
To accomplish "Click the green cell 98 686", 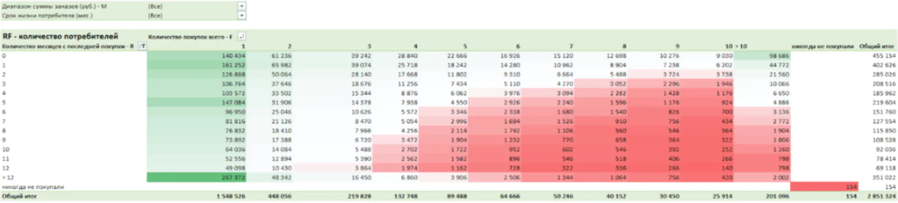I will pyautogui.click(x=762, y=56).
